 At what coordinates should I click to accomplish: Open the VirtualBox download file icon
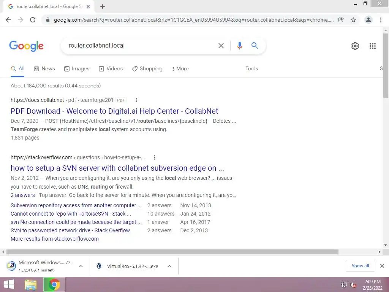tap(99, 266)
